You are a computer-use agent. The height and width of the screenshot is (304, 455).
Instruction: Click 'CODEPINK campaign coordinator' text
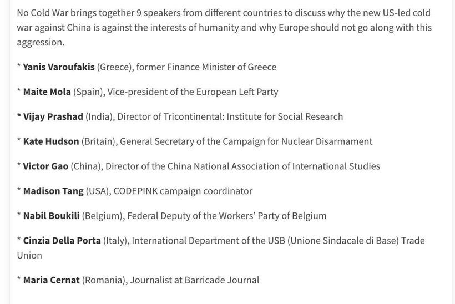[183, 191]
